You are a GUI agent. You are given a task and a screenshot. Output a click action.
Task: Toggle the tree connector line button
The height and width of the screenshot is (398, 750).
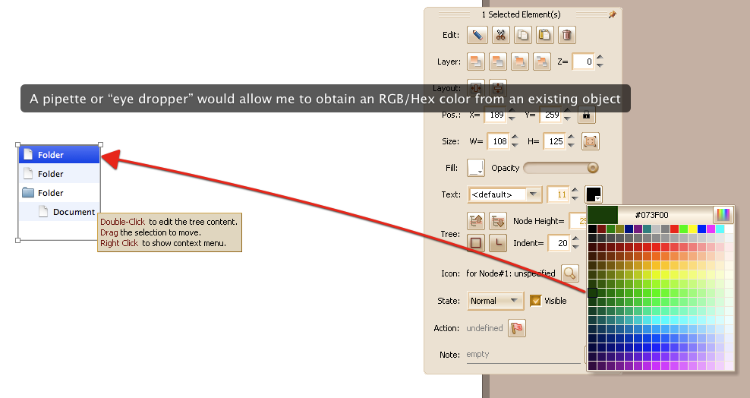tap(497, 243)
